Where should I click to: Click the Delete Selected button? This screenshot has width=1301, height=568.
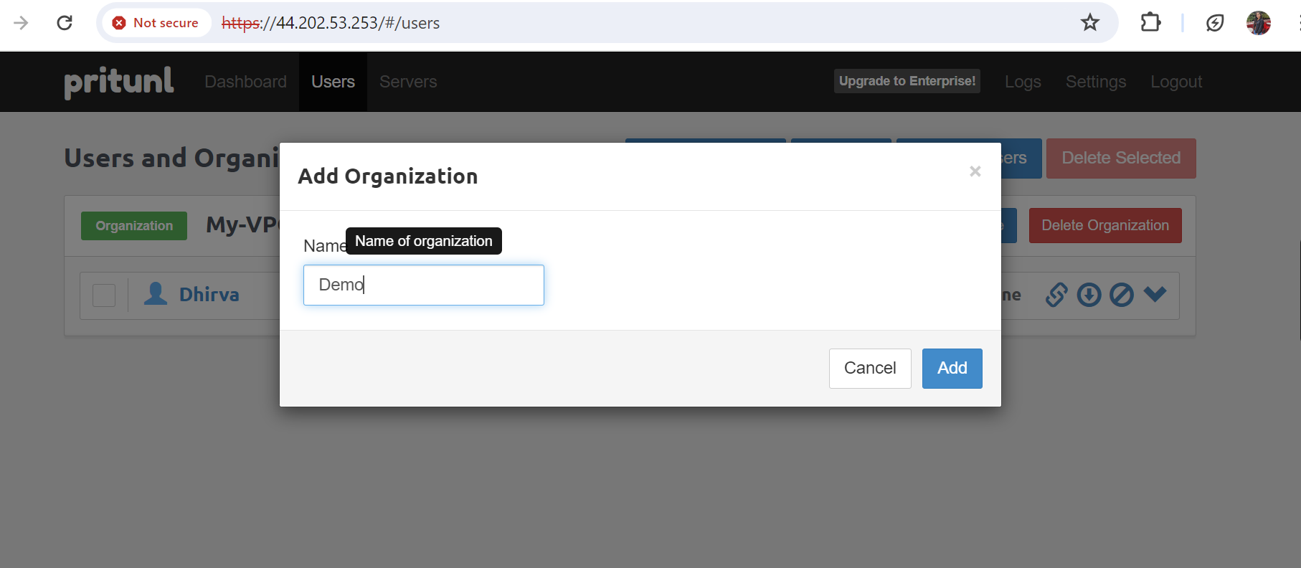click(x=1121, y=158)
